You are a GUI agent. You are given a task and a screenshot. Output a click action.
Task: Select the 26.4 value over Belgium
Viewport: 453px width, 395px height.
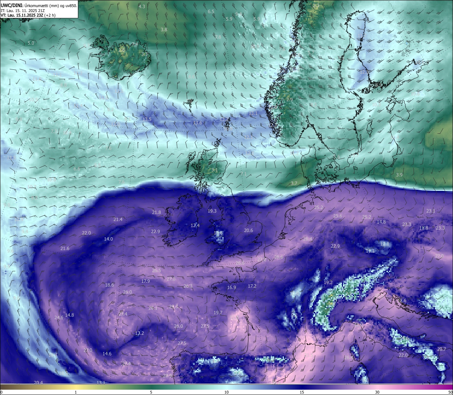pos(308,239)
